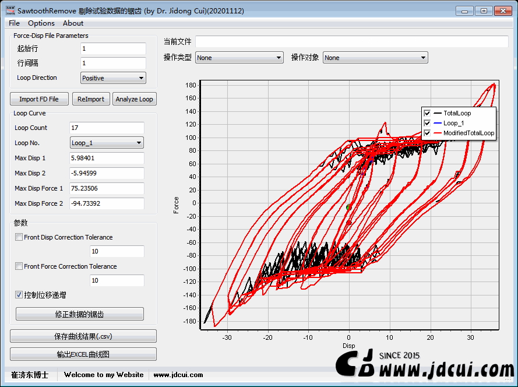The width and height of the screenshot is (518, 387).
Task: Click the Max Disp Force 1 field
Action: [107, 188]
